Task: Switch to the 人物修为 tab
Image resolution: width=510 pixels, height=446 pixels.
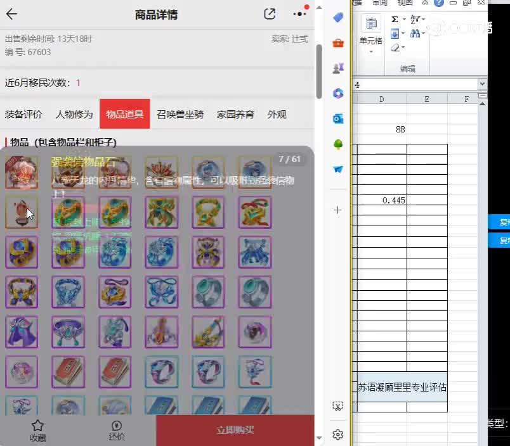Action: (x=74, y=114)
